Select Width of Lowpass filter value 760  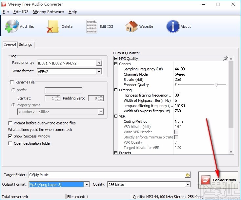coord(178,111)
